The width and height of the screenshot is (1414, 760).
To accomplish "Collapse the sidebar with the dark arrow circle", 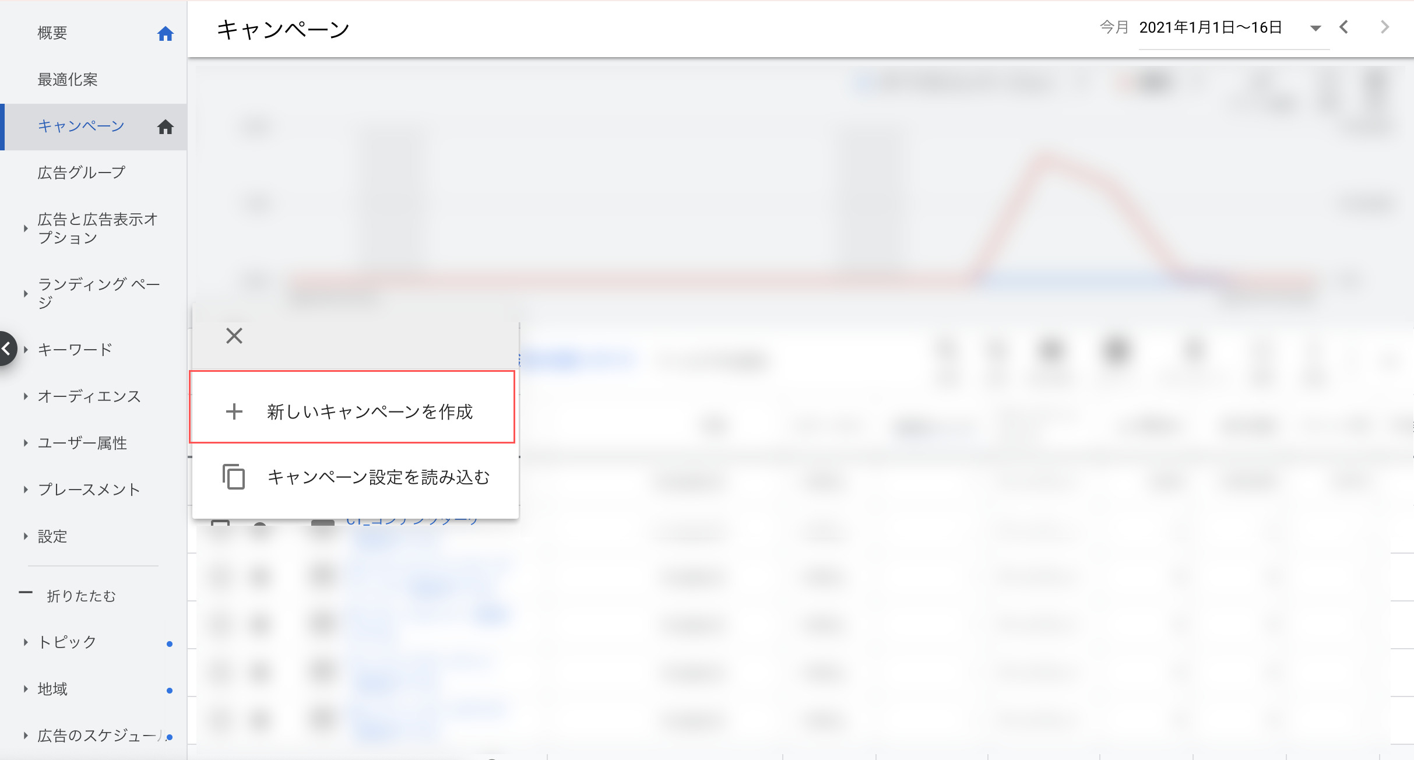I will coord(7,349).
